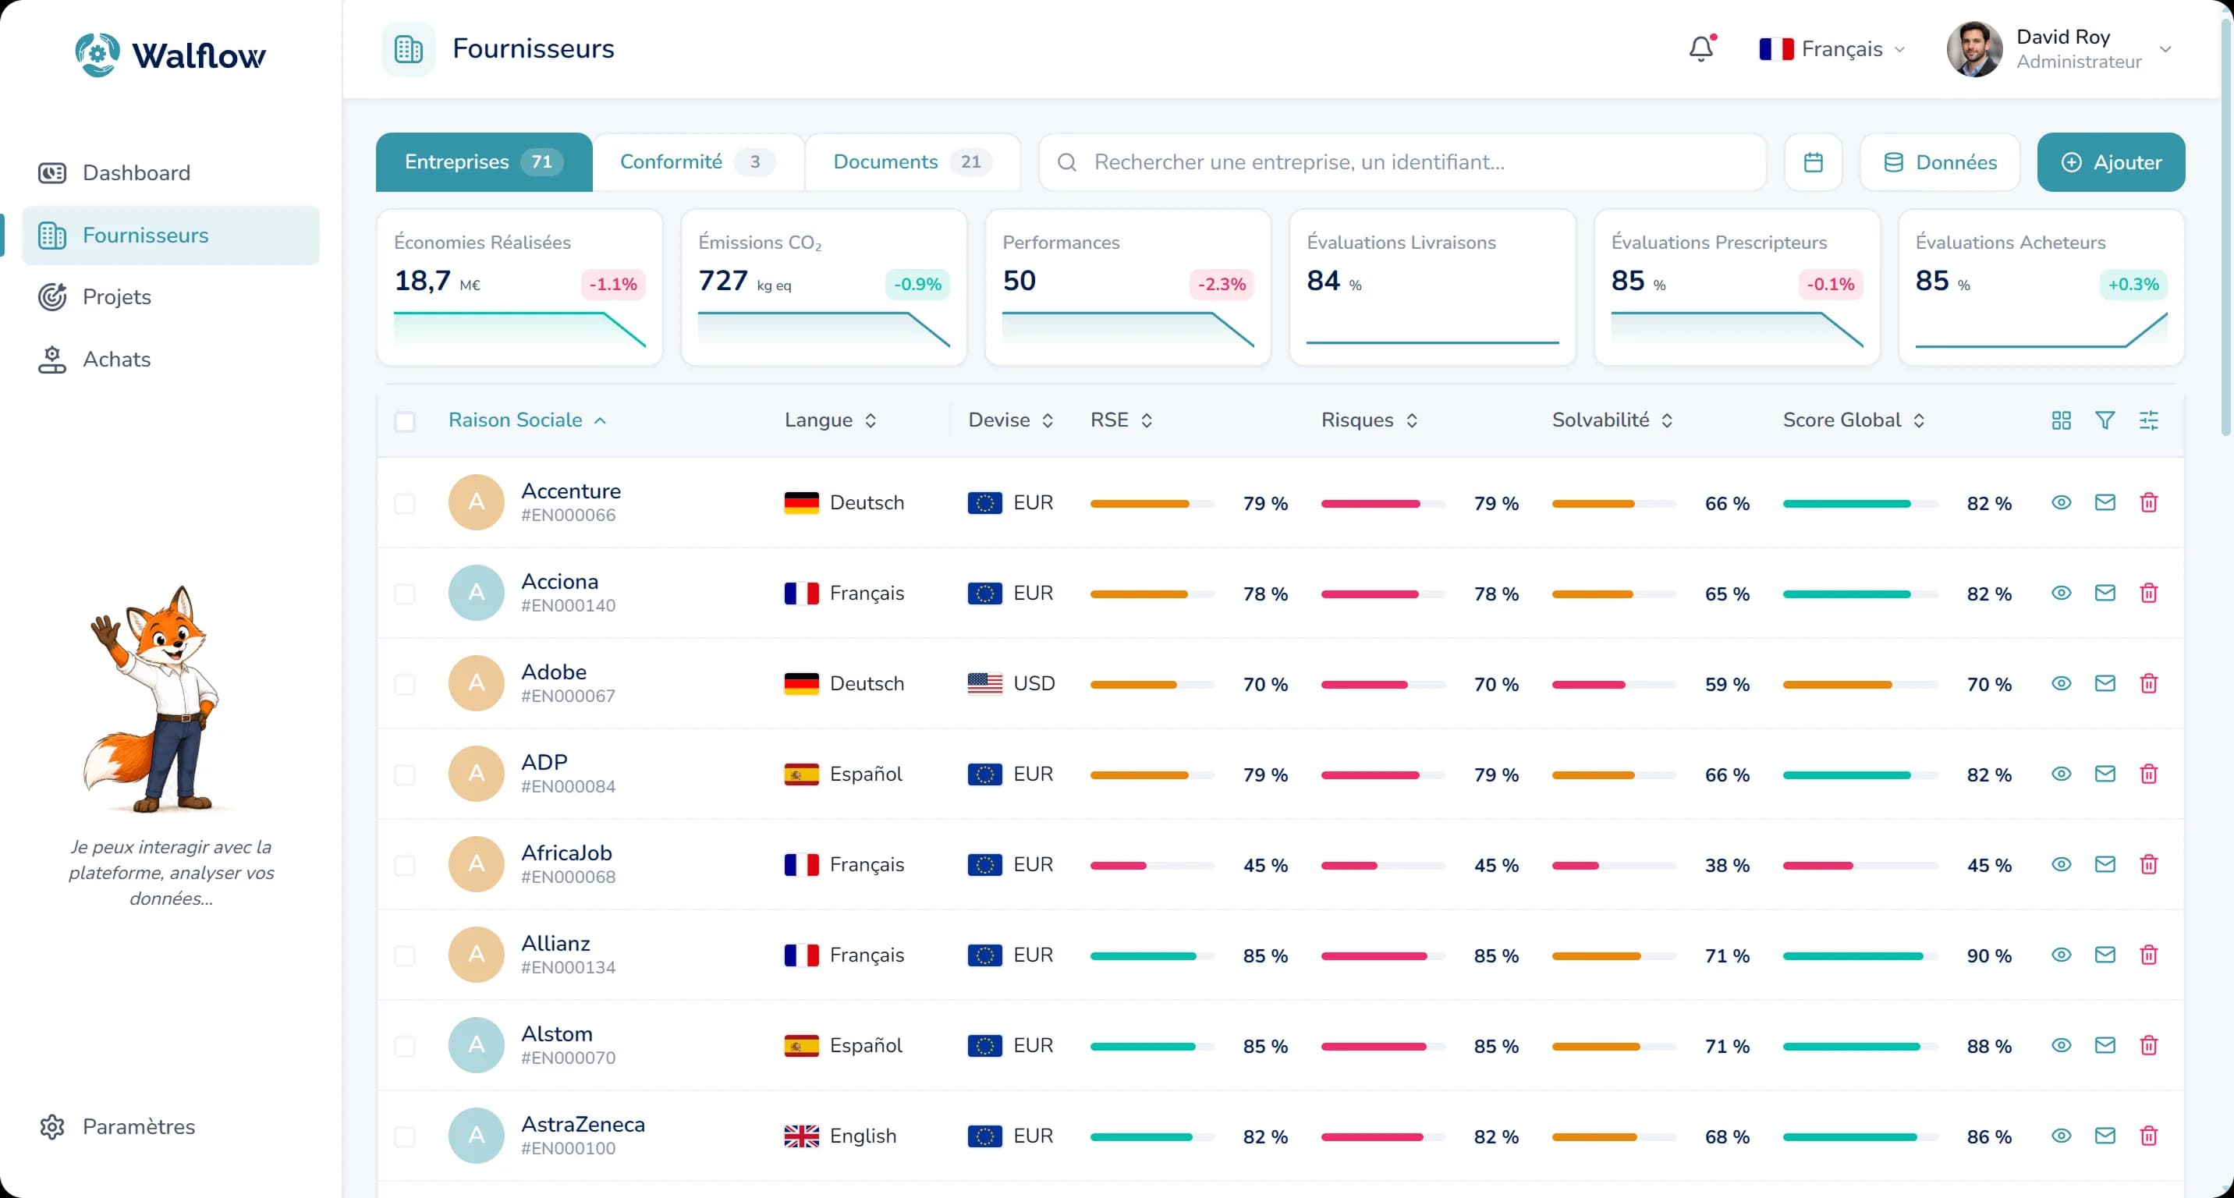Click Accenture's RSE progress bar
Screen dimensions: 2234x1198
1151,504
